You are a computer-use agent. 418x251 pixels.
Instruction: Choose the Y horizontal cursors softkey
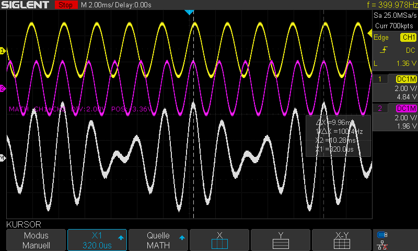(x=281, y=240)
